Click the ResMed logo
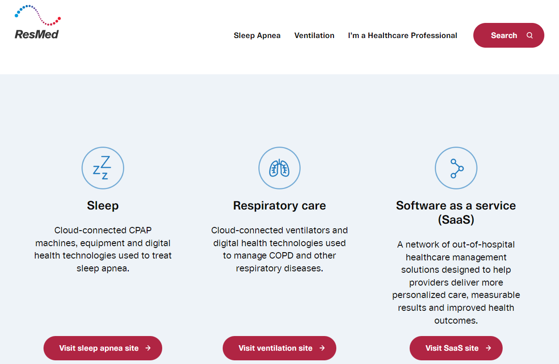Viewport: 559px width, 364px height. (37, 22)
